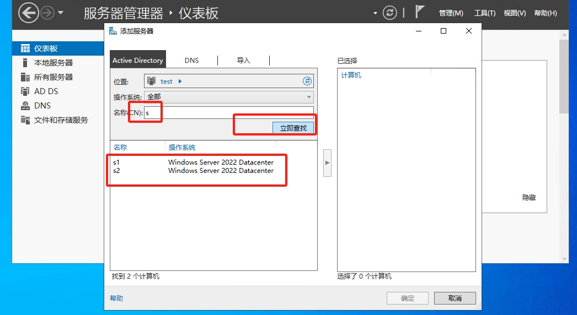Sort results by the 名称 column header
The width and height of the screenshot is (577, 315).
[120, 148]
